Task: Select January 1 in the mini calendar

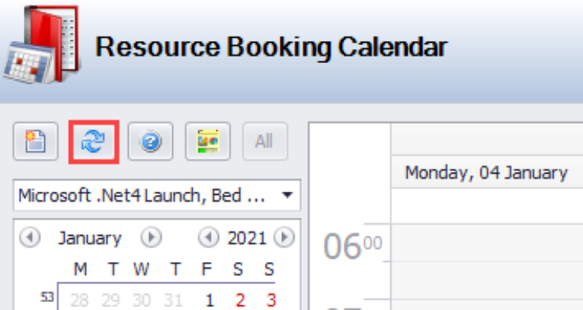Action: [x=209, y=300]
